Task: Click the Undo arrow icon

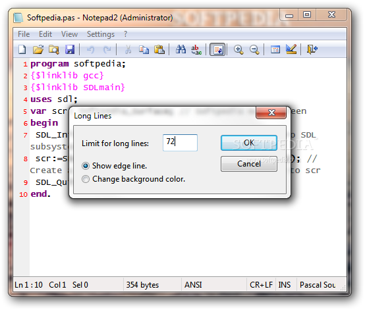Action: [x=90, y=49]
